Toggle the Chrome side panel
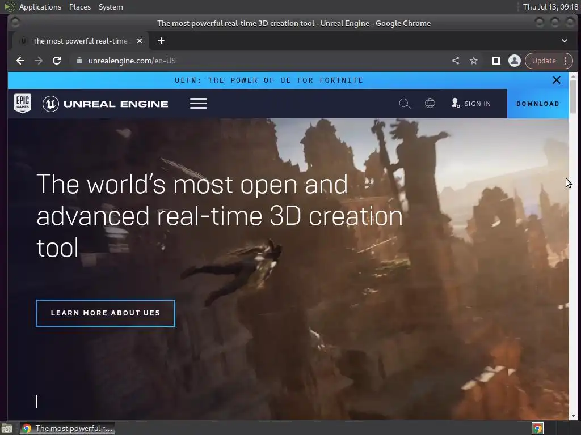 tap(496, 61)
